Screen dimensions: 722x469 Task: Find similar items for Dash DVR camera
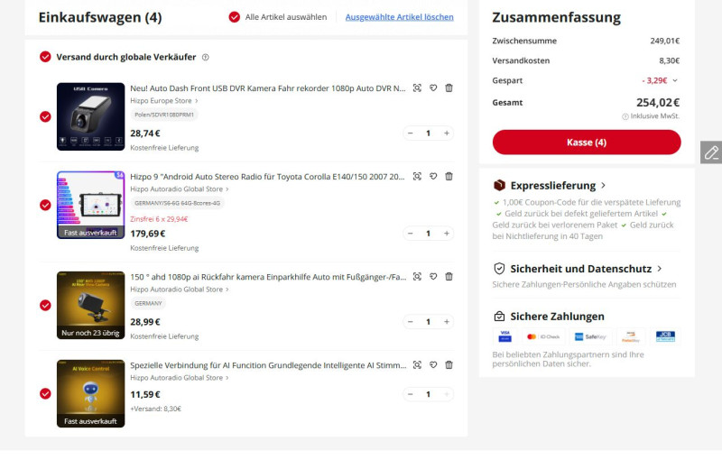tap(417, 87)
